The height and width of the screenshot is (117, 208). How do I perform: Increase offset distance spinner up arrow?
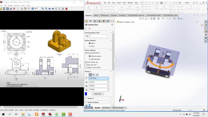109,82
